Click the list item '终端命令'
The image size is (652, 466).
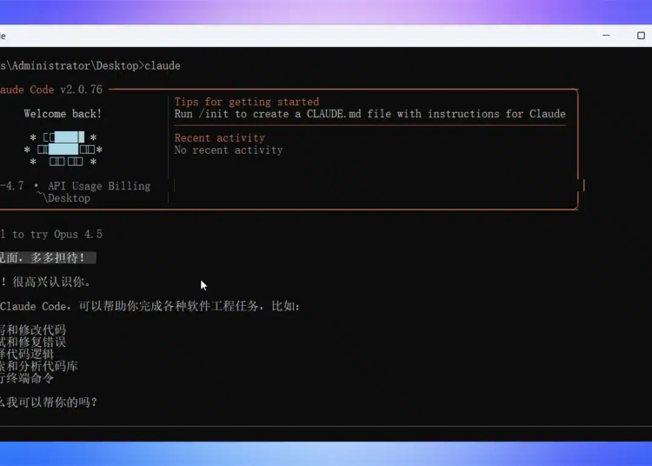pos(30,378)
